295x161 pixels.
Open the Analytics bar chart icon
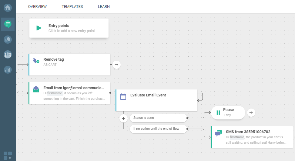[8, 70]
